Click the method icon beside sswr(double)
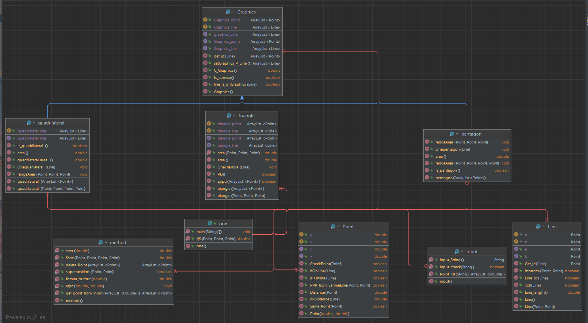The width and height of the screenshot is (588, 323). 57,250
